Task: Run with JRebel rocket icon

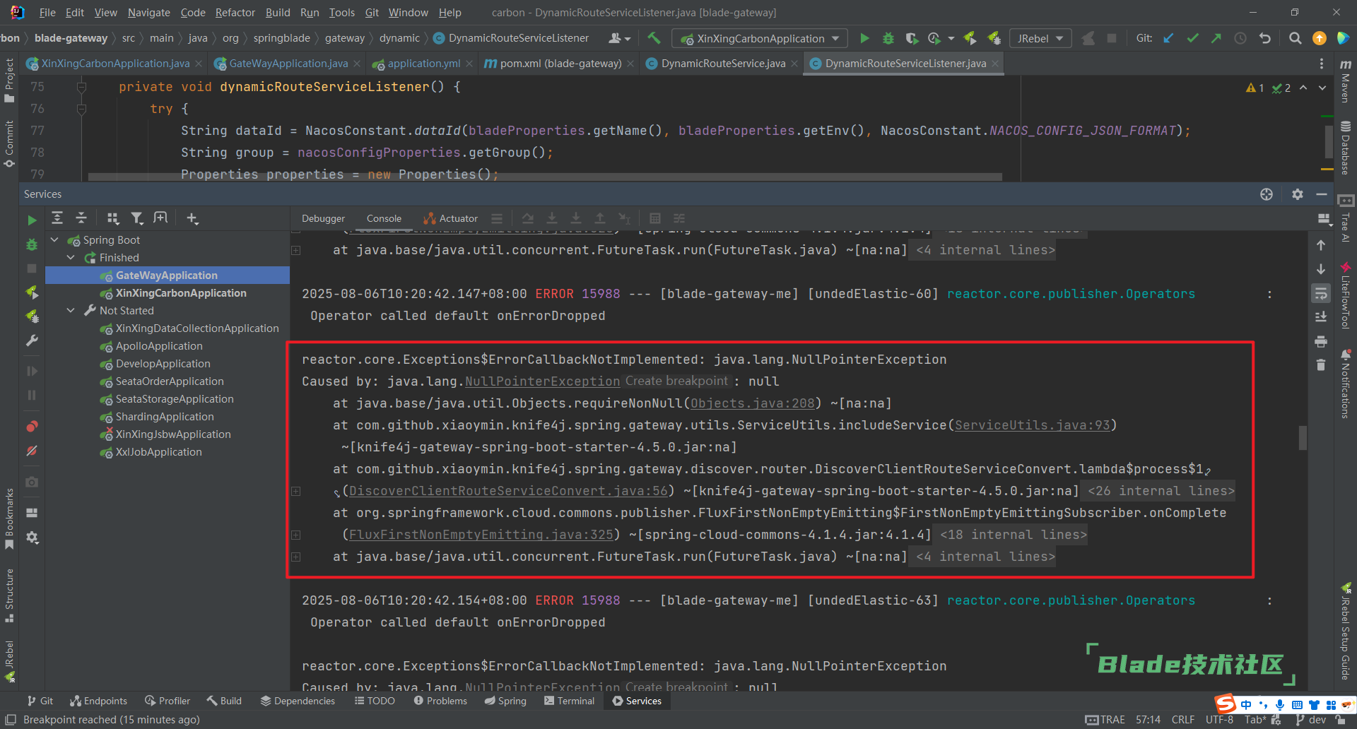Action: click(970, 38)
